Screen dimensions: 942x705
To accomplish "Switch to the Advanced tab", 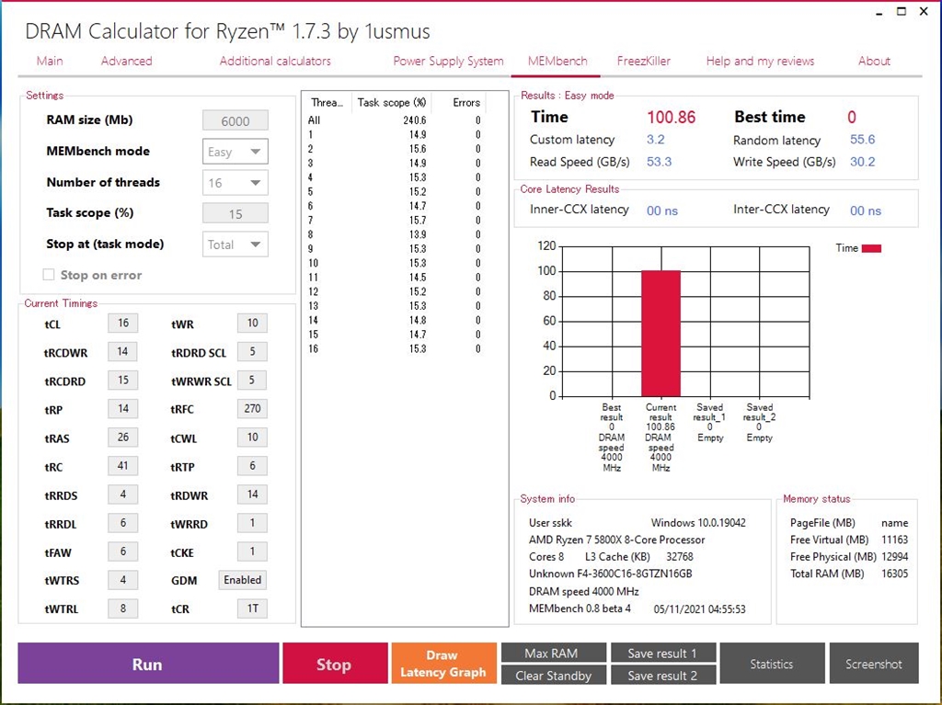I will tap(126, 61).
